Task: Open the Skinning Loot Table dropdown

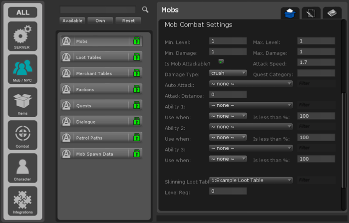Action: point(251,180)
